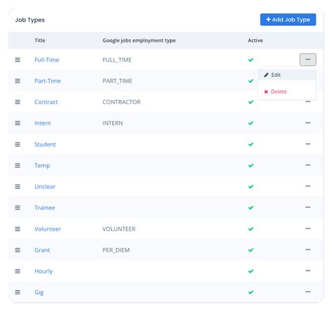Open the three-dot menu for Temp

pyautogui.click(x=307, y=165)
